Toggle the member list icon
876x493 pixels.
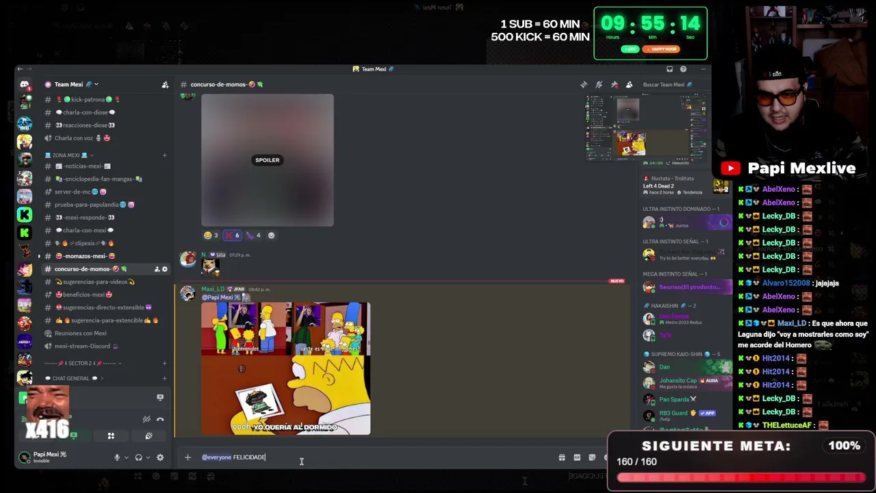pos(629,85)
